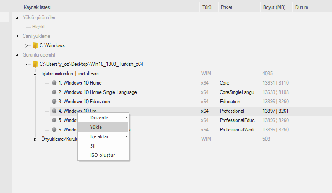
Task: Click the status circle next to Windows 10 Education
Action: pos(54,102)
